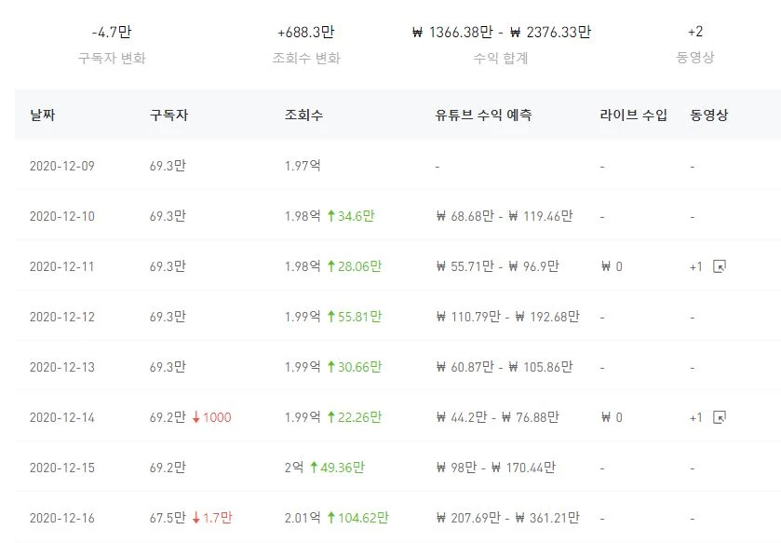Select the 2020-12-09 date cell
Viewport: 781px width, 543px height.
62,166
